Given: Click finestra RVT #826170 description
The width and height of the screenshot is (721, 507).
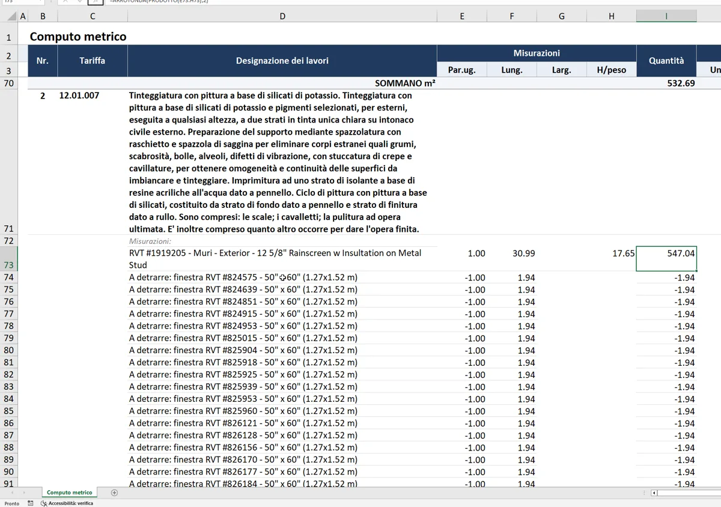Looking at the screenshot, I should [243, 460].
